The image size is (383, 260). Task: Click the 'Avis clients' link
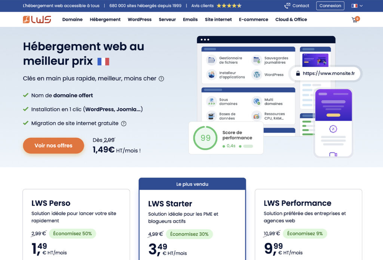click(x=202, y=6)
